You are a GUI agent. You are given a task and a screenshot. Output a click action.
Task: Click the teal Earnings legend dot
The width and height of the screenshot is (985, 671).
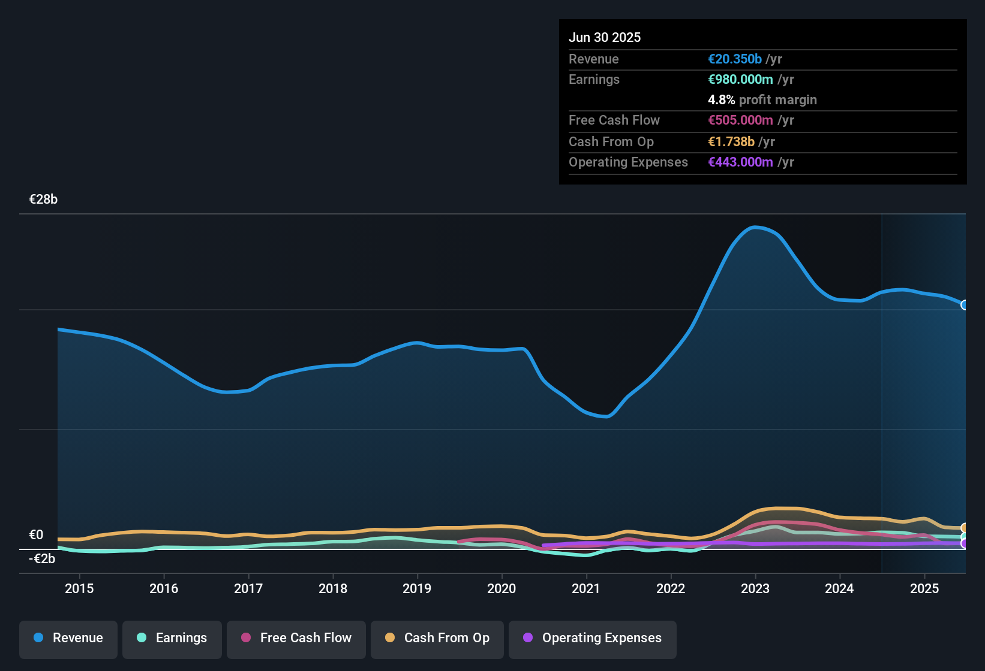142,637
